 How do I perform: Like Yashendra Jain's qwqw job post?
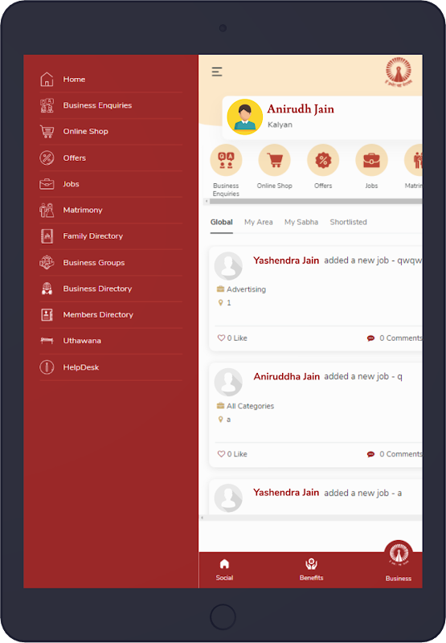pos(232,338)
